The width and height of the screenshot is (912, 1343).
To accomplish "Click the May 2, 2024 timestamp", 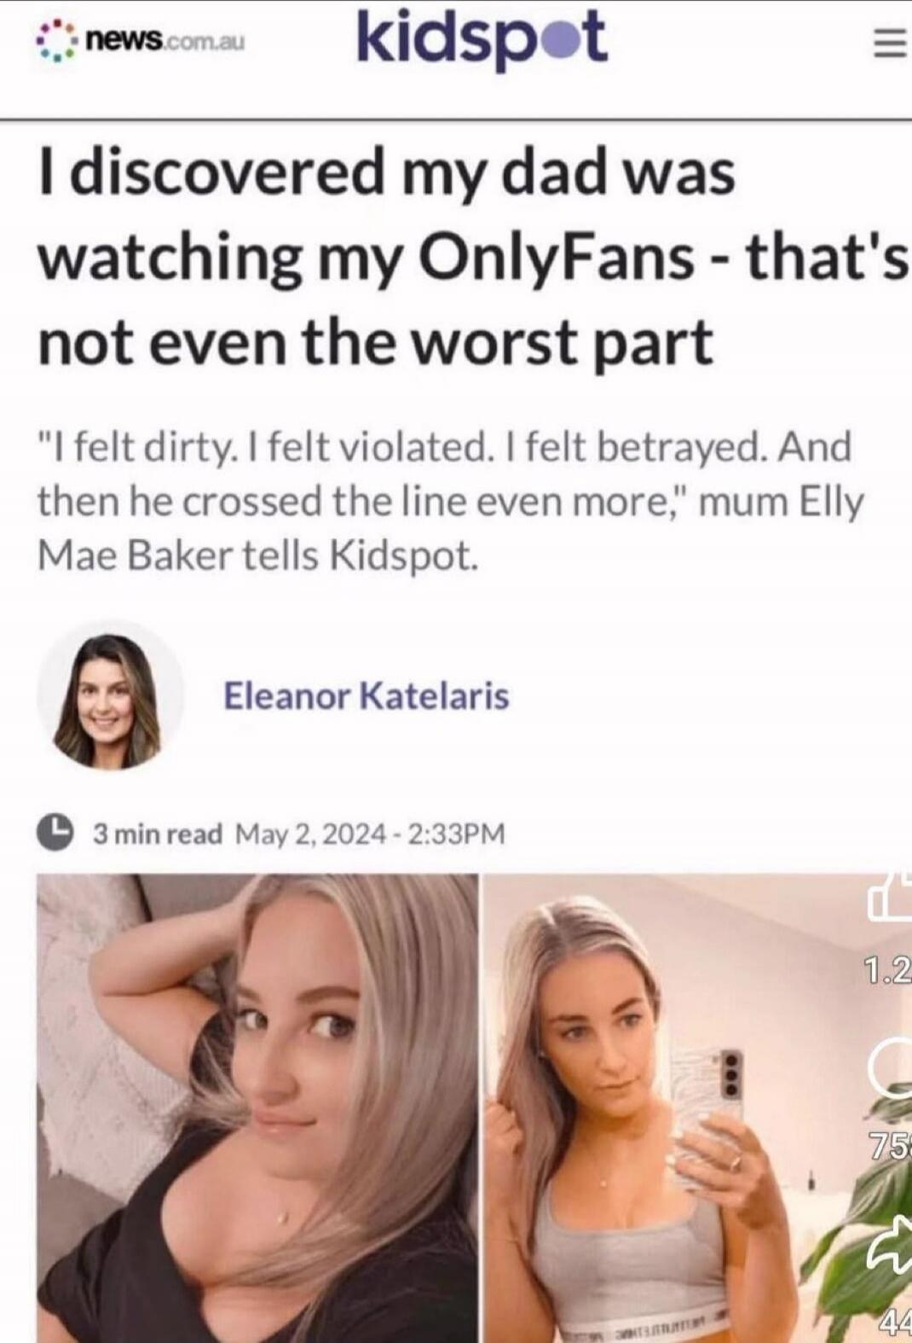I will point(370,833).
